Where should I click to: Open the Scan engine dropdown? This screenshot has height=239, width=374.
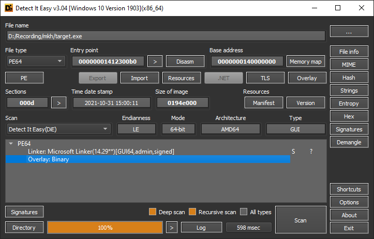(58, 129)
